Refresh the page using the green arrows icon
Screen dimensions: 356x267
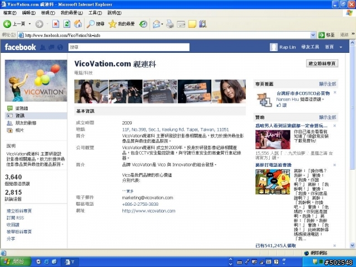[67, 24]
